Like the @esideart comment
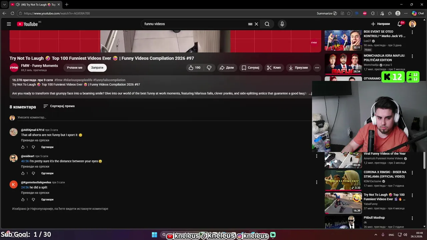Screen dimensions: 427x240 point(23,173)
